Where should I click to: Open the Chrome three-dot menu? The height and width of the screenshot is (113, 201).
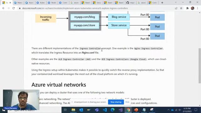198,8
